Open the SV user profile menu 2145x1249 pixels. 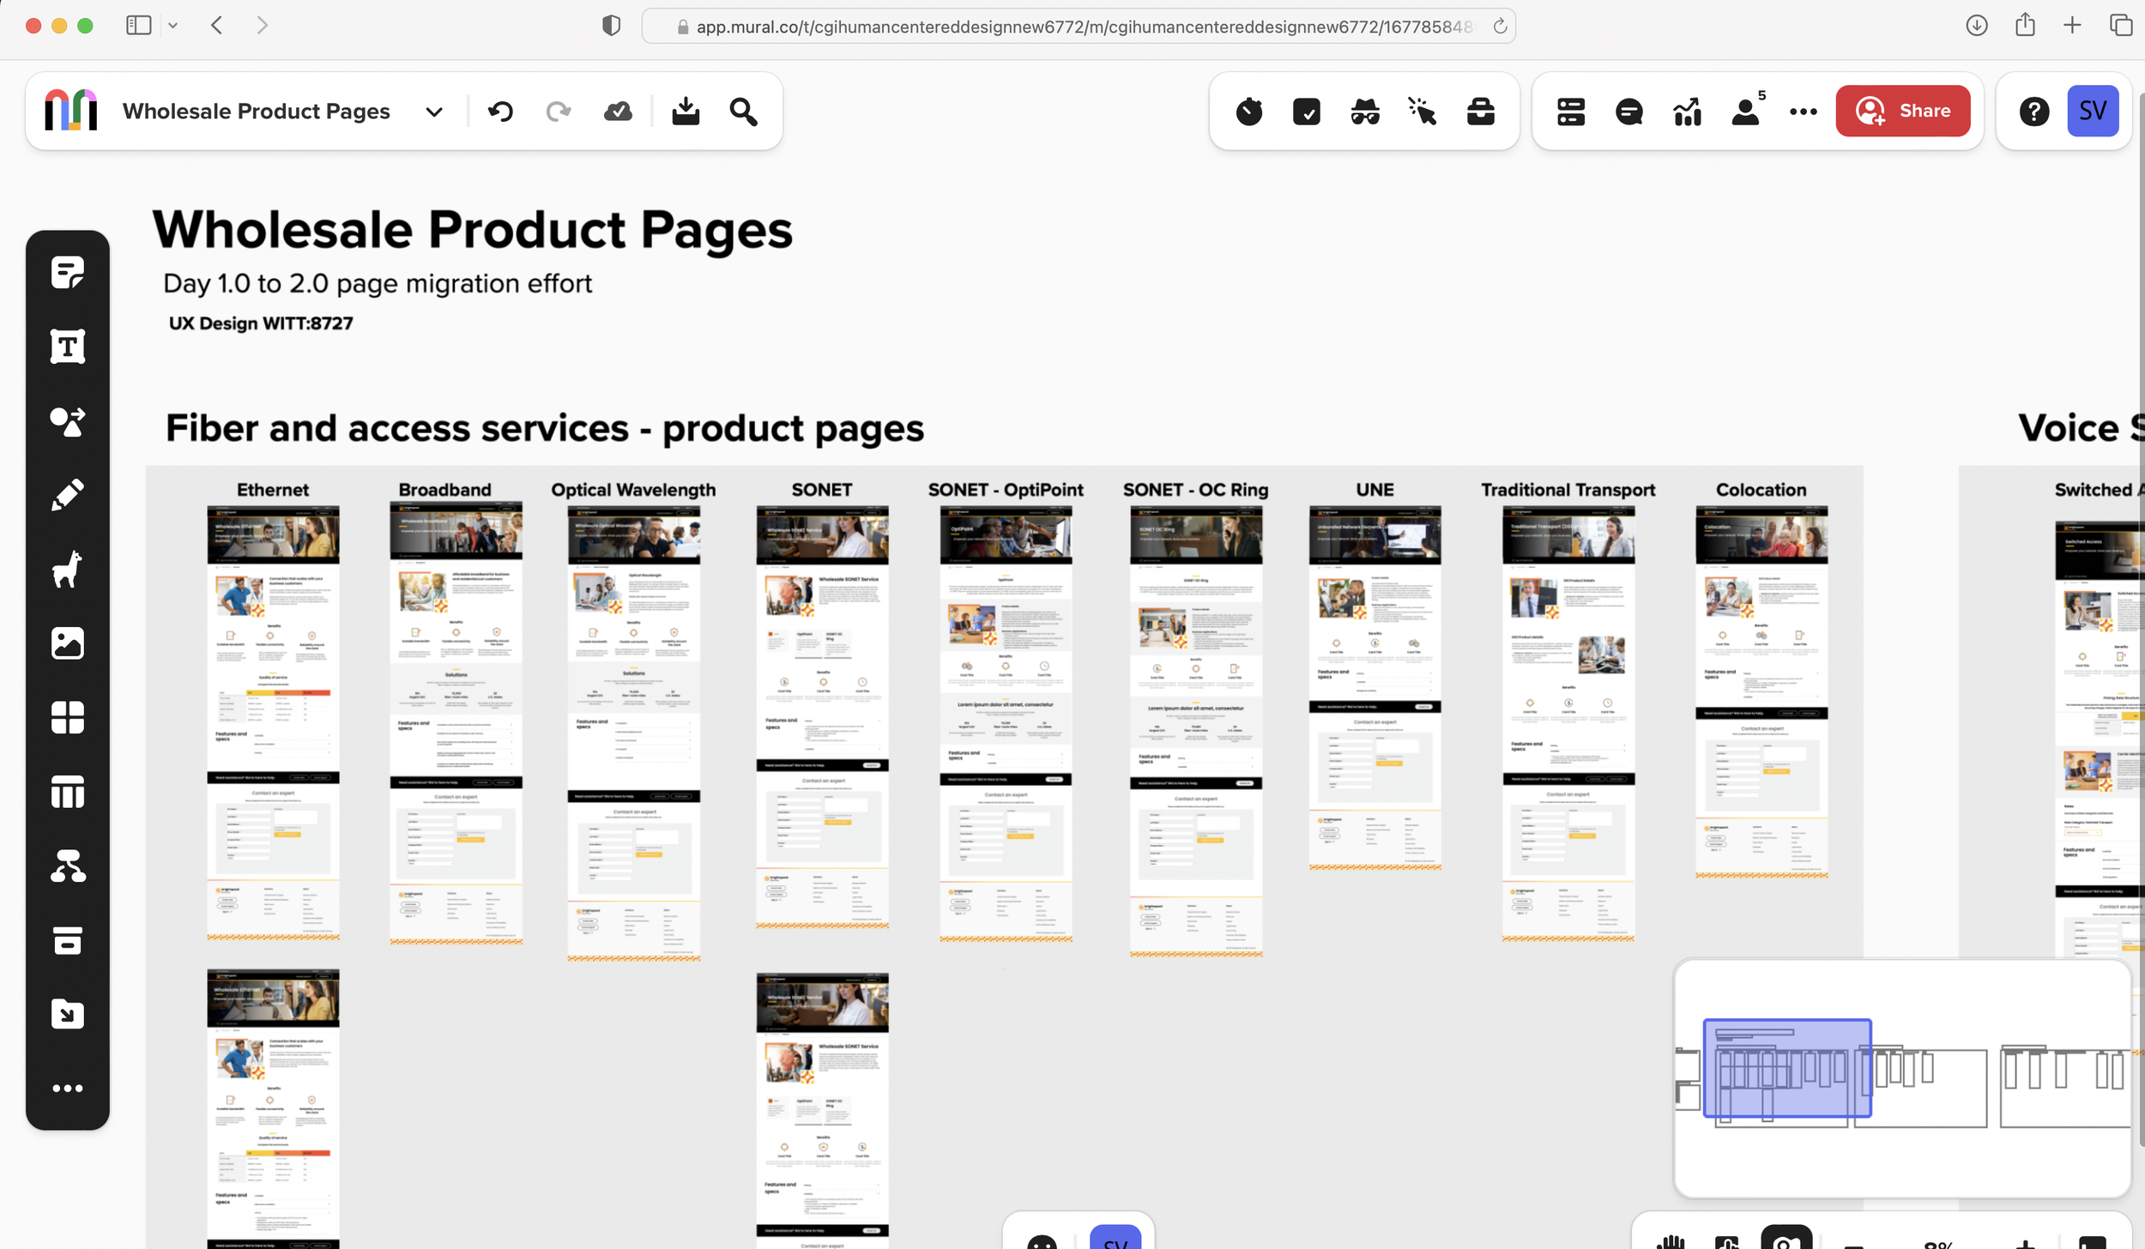click(2092, 111)
